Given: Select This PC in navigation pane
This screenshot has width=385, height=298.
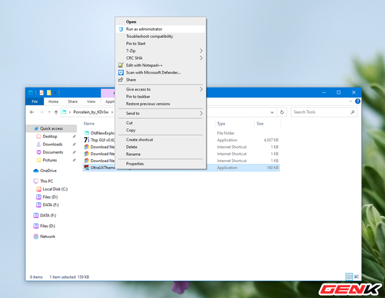Looking at the screenshot, I should 47,181.
